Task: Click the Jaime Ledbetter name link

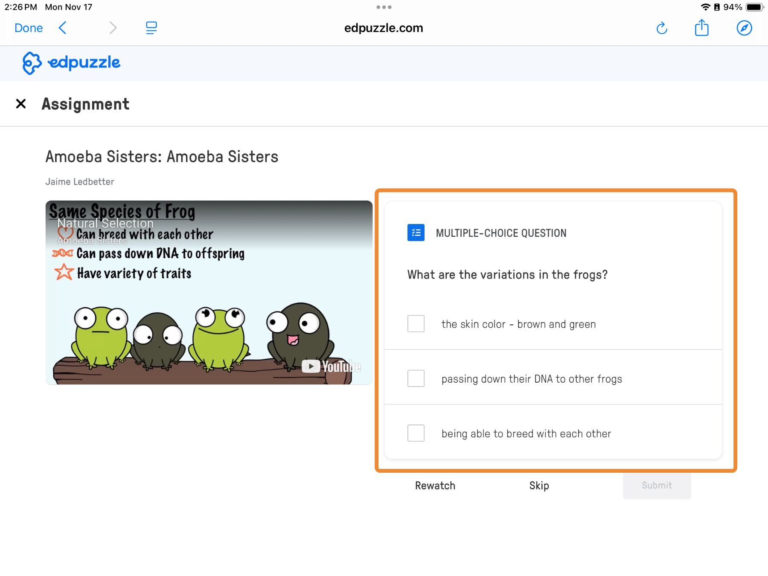Action: tap(79, 181)
